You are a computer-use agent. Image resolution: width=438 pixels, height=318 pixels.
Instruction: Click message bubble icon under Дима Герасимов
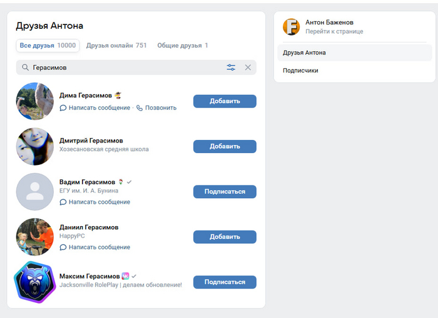pos(63,107)
